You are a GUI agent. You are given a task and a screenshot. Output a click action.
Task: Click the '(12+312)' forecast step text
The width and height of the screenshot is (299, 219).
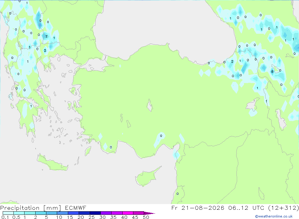pyautogui.click(x=283, y=208)
